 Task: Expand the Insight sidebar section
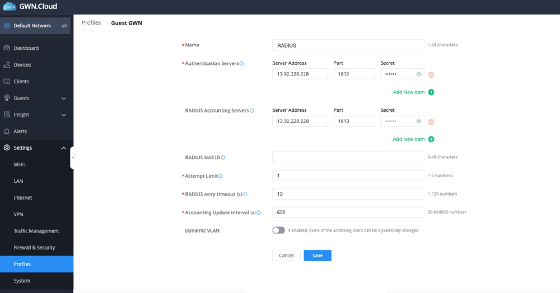coord(63,115)
